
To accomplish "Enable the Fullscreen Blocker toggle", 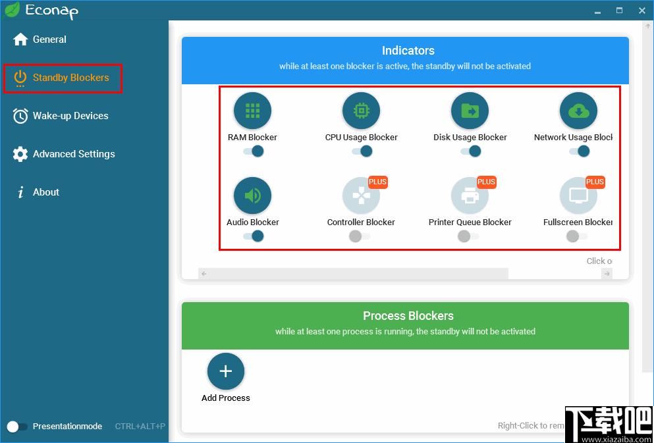I will pos(577,236).
